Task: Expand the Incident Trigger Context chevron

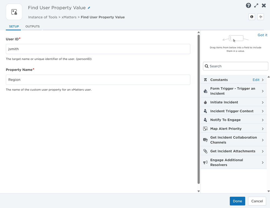Action: (263, 111)
